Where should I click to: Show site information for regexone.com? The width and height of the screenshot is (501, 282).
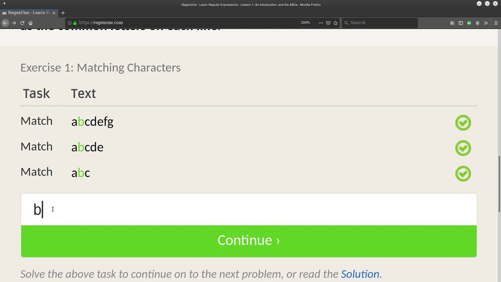click(x=70, y=23)
